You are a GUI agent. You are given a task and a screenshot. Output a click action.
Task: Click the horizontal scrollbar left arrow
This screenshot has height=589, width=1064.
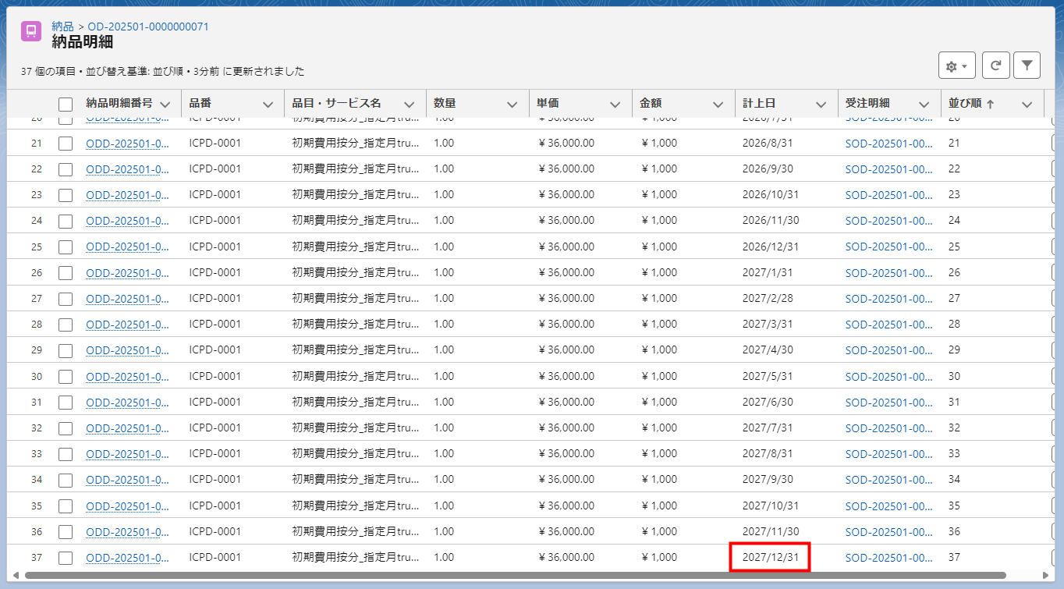[x=16, y=576]
